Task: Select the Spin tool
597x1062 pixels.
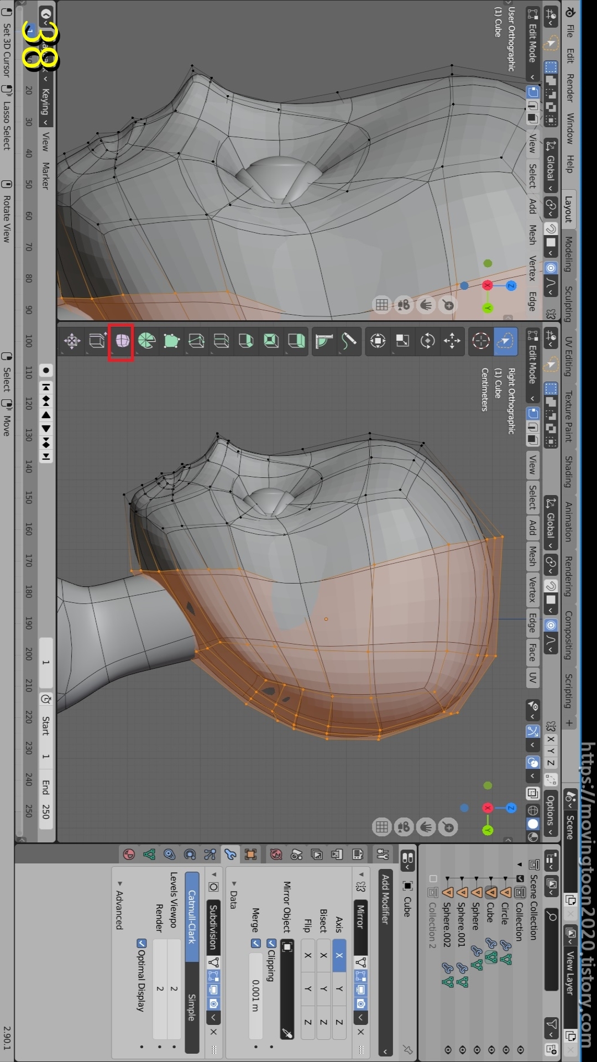Action: coord(146,341)
